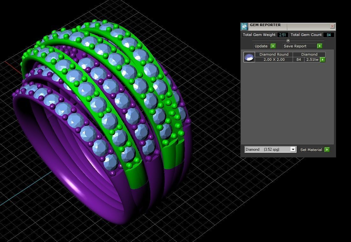Click the 'Total Gem Weight' label

pos(259,35)
